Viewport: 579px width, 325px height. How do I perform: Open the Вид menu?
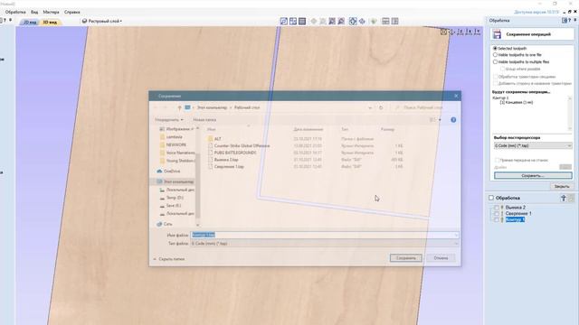[x=34, y=12]
